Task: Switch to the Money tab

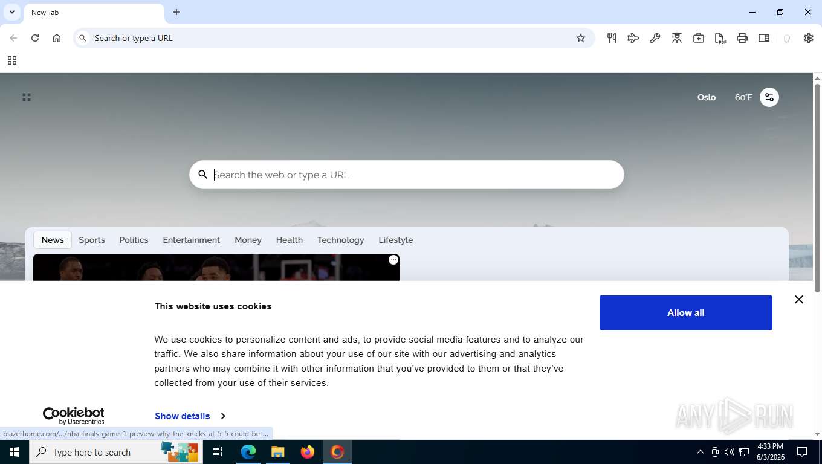Action: [248, 240]
